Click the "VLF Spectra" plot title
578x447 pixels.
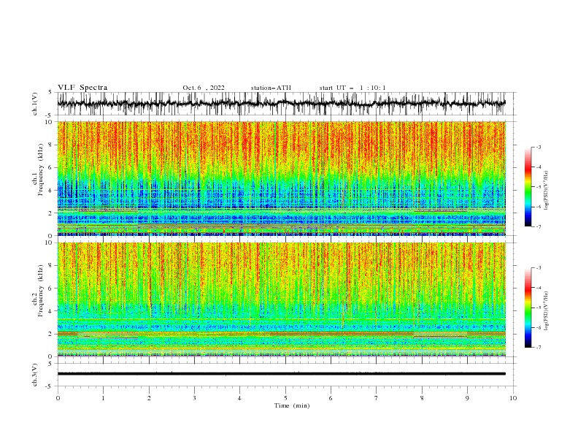(82, 88)
